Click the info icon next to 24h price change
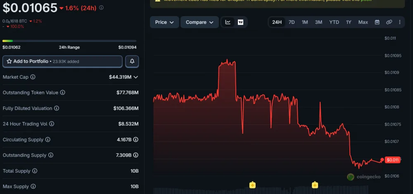Screen dimensions: 413x194 (101, 8)
